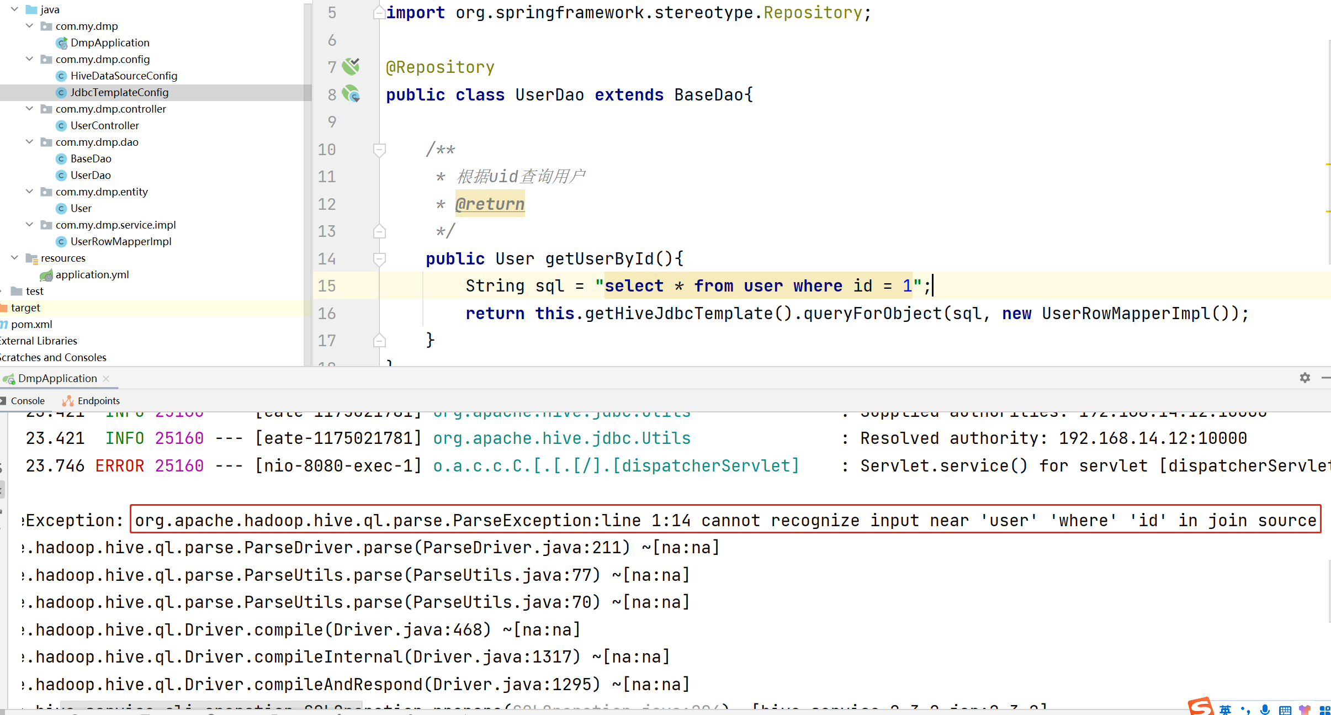This screenshot has height=715, width=1331.
Task: Open run tool window settings gear
Action: pyautogui.click(x=1305, y=378)
